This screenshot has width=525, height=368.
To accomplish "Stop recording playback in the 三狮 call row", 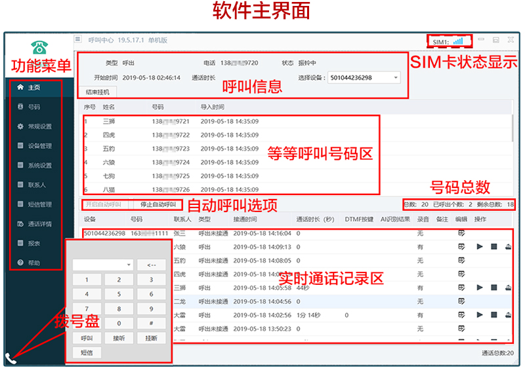I will [494, 287].
